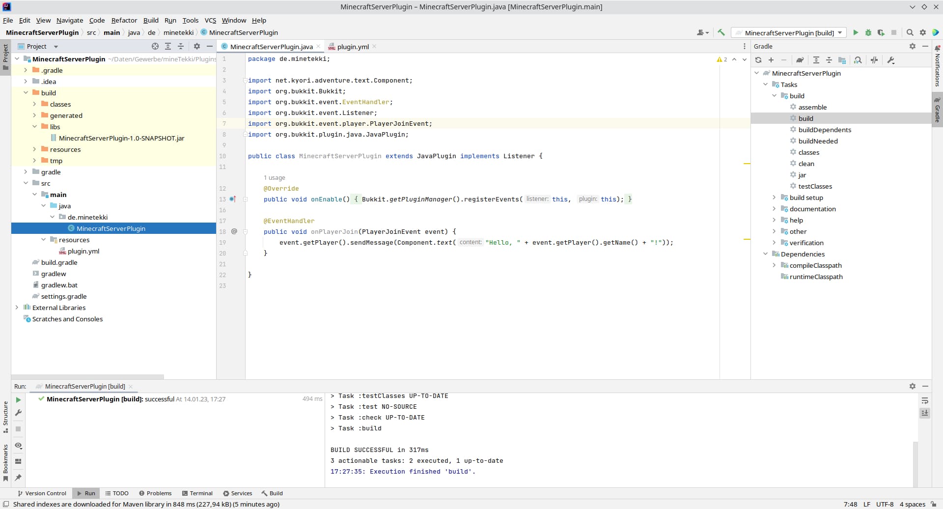Fold the onPlayerJoin method at line 18
The width and height of the screenshot is (943, 509).
[245, 231]
